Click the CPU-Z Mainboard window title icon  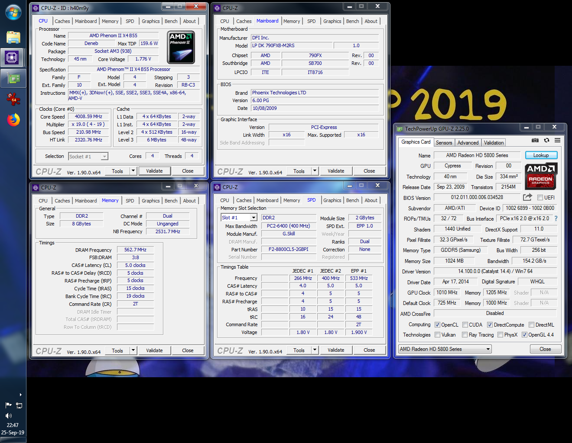[x=217, y=8]
